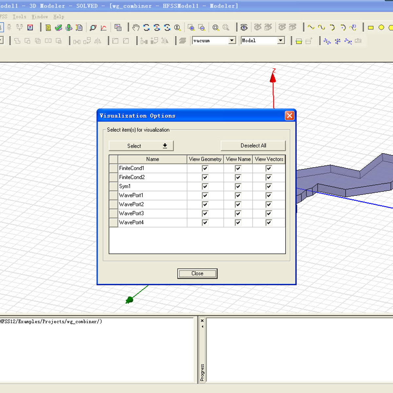
Task: Open the Tools menu
Action: (x=19, y=17)
